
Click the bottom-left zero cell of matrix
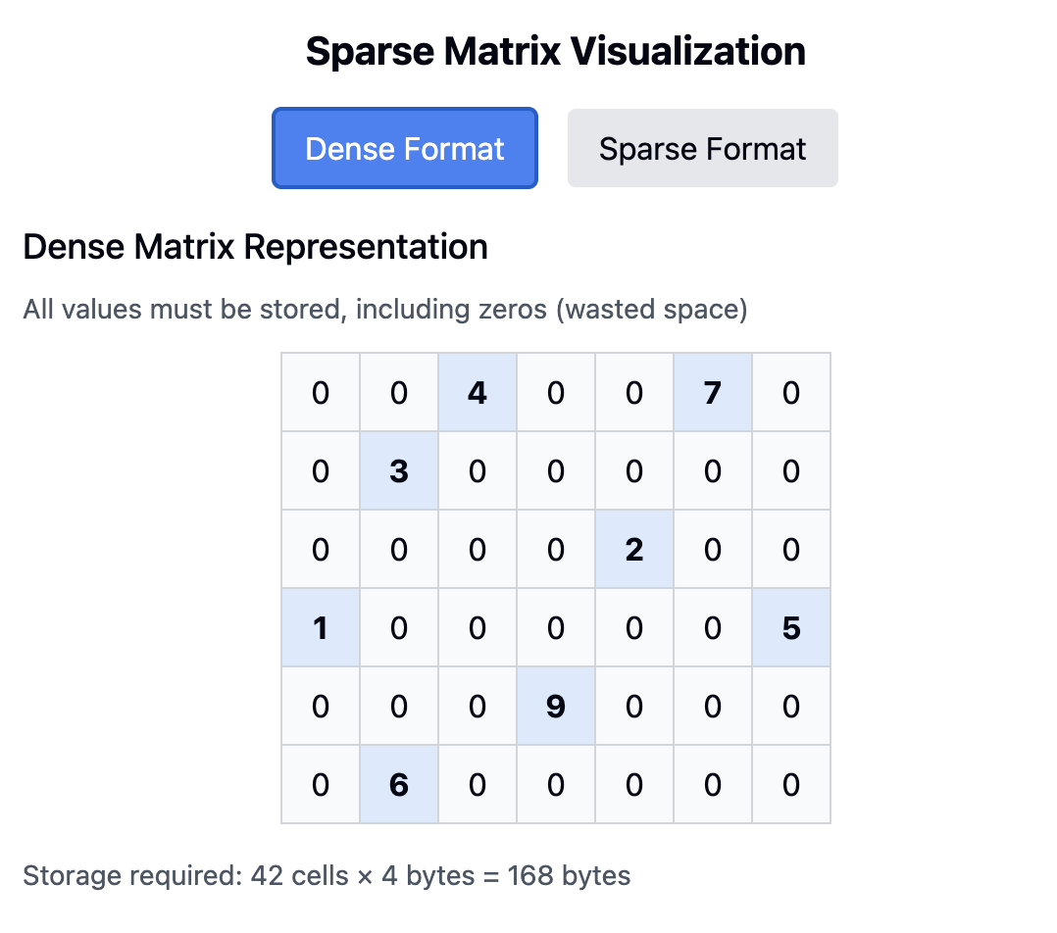[321, 785]
